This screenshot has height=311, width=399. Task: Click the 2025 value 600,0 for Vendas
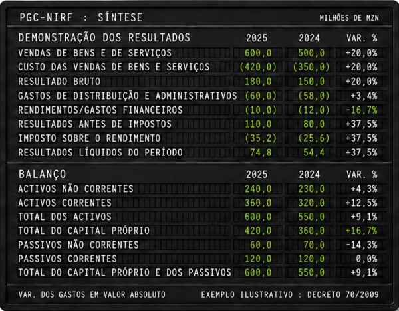click(x=258, y=53)
